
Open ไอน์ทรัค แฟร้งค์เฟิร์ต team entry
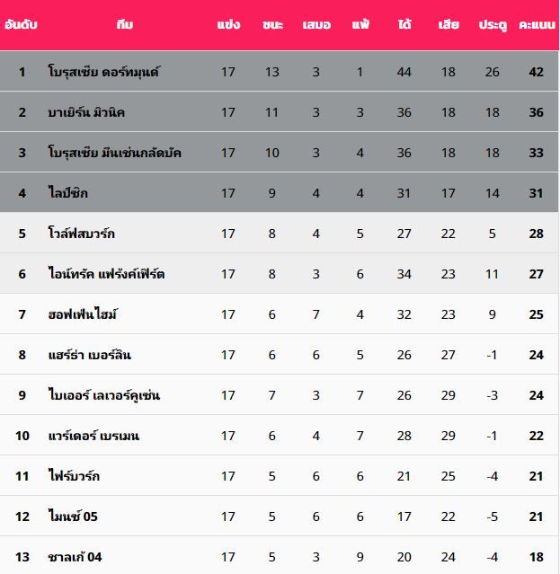106,274
